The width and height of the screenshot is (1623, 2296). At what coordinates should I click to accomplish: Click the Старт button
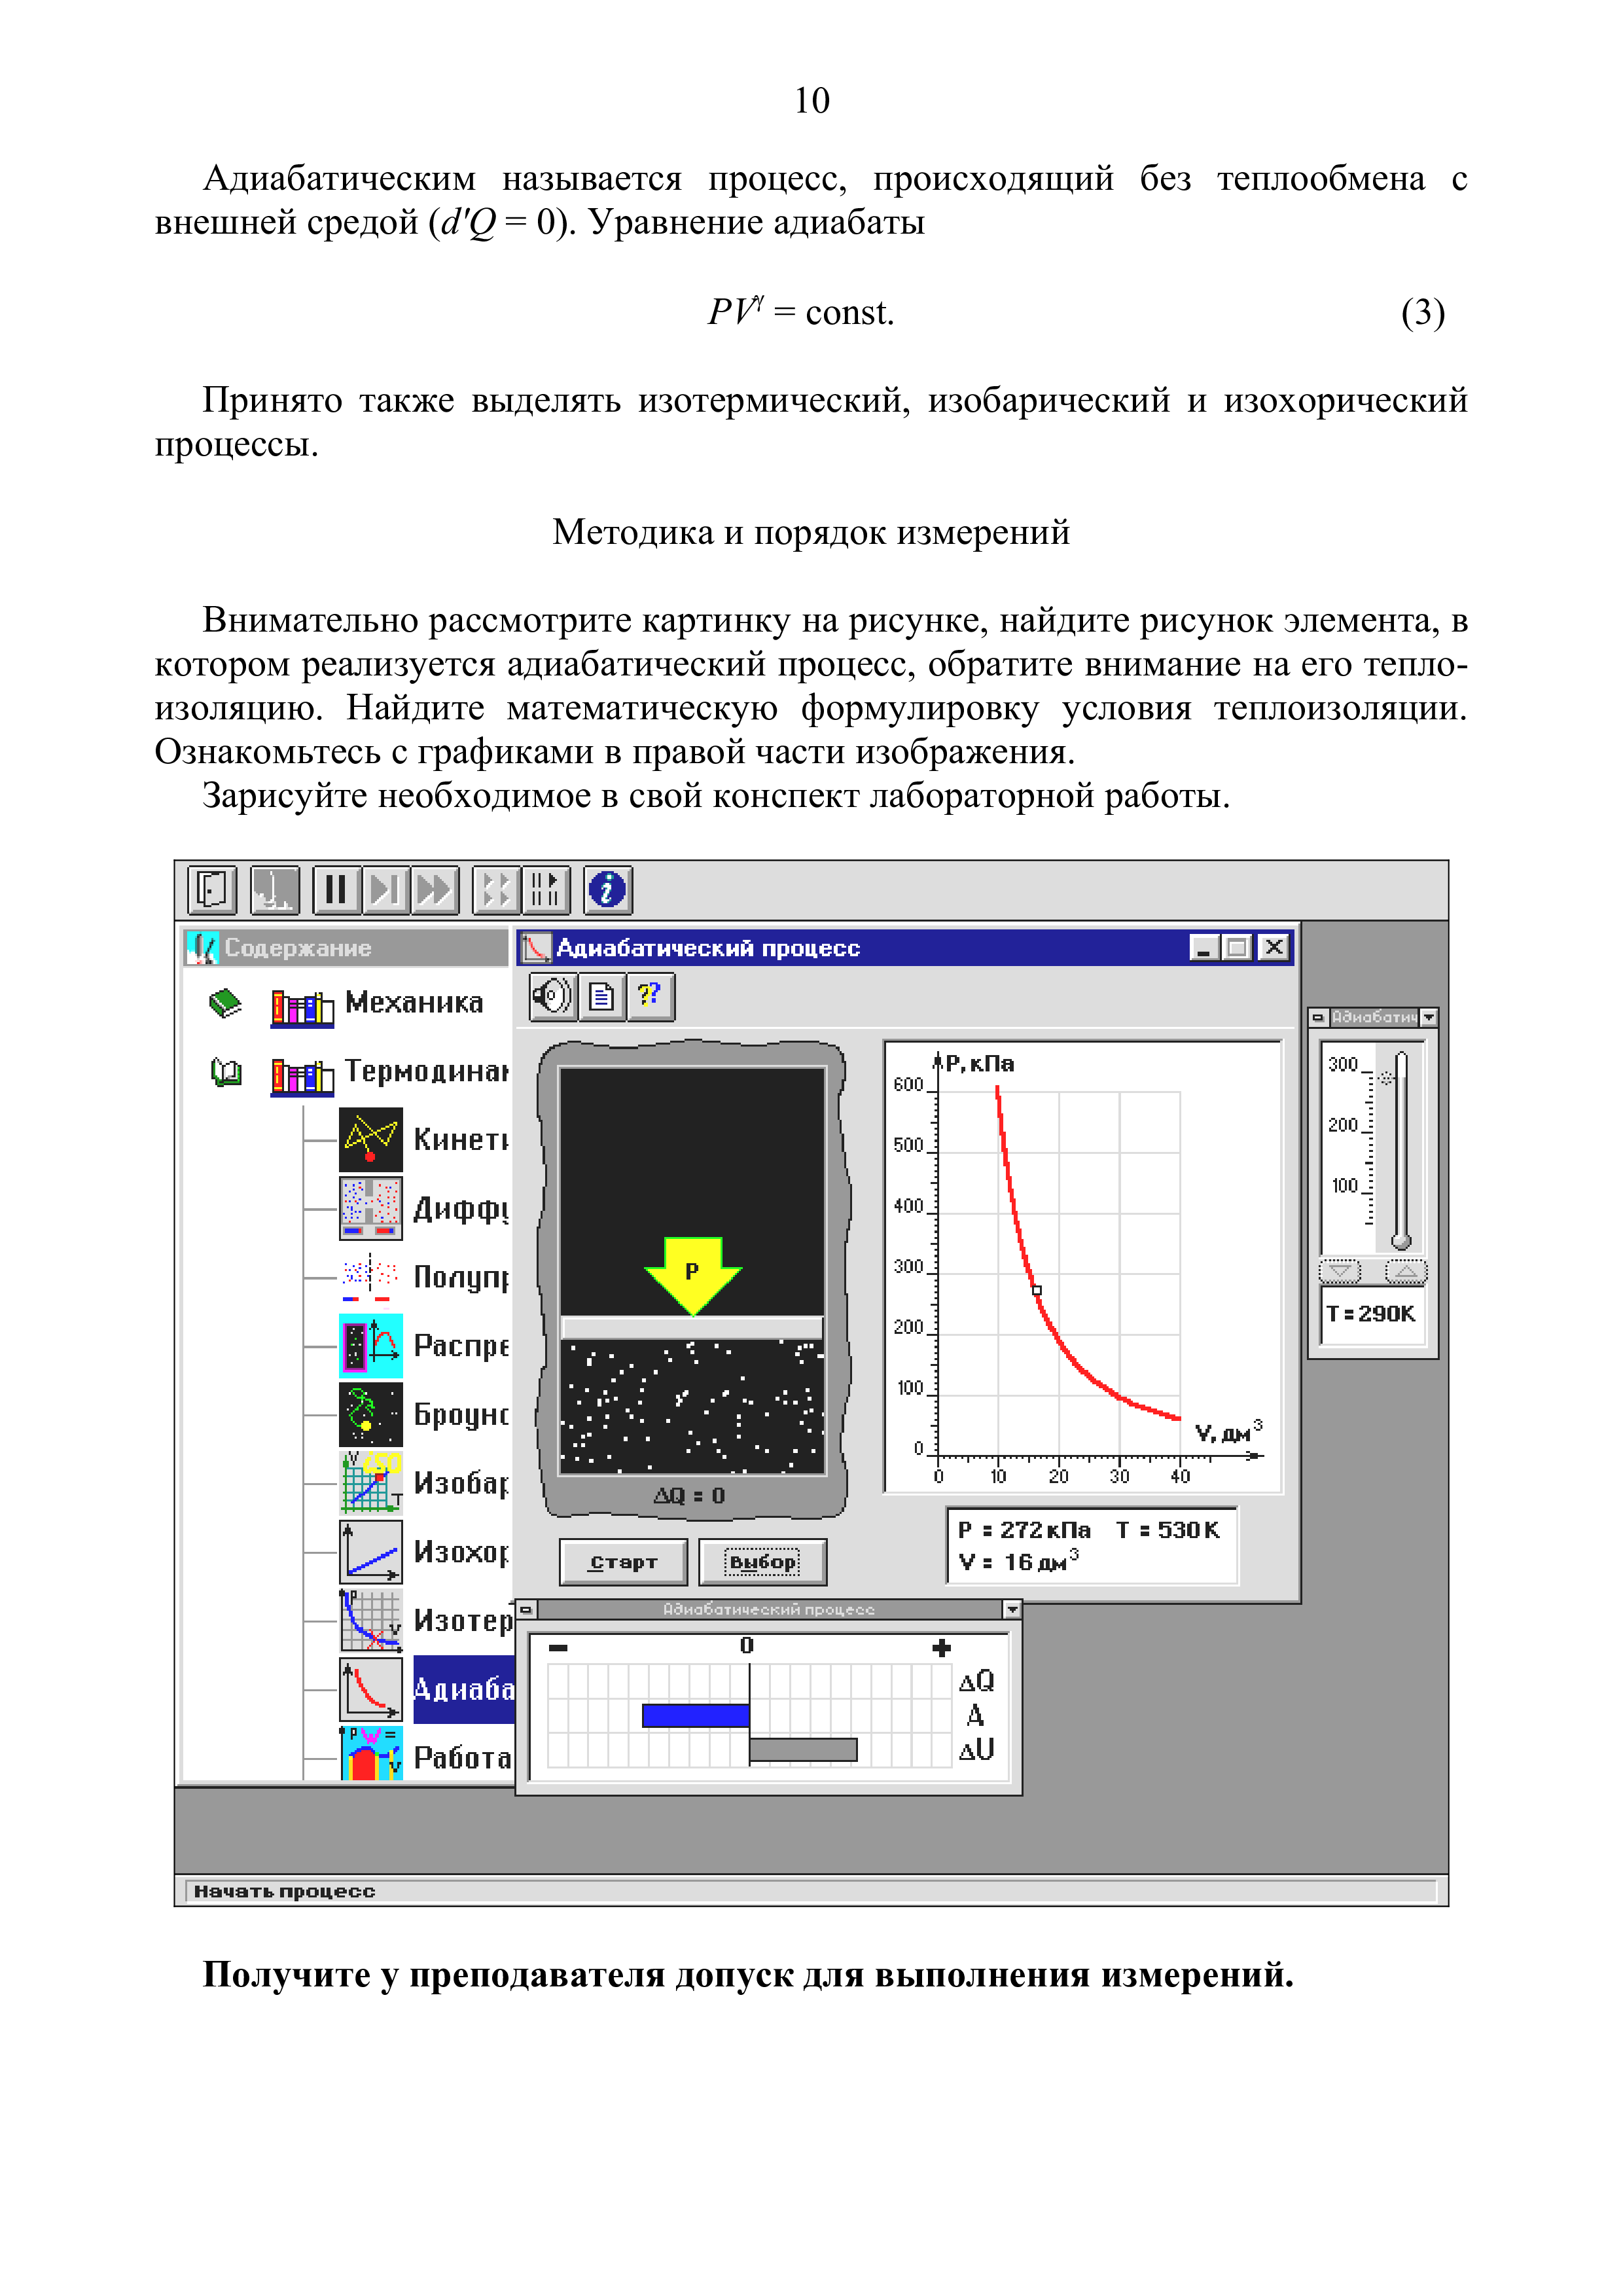[623, 1562]
